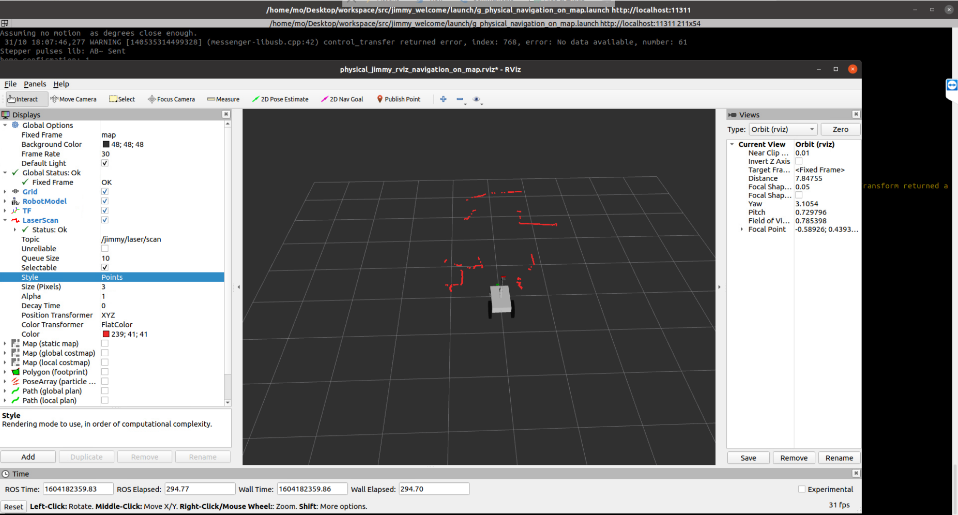Click the Grid display icon
Image resolution: width=958 pixels, height=515 pixels.
point(16,192)
